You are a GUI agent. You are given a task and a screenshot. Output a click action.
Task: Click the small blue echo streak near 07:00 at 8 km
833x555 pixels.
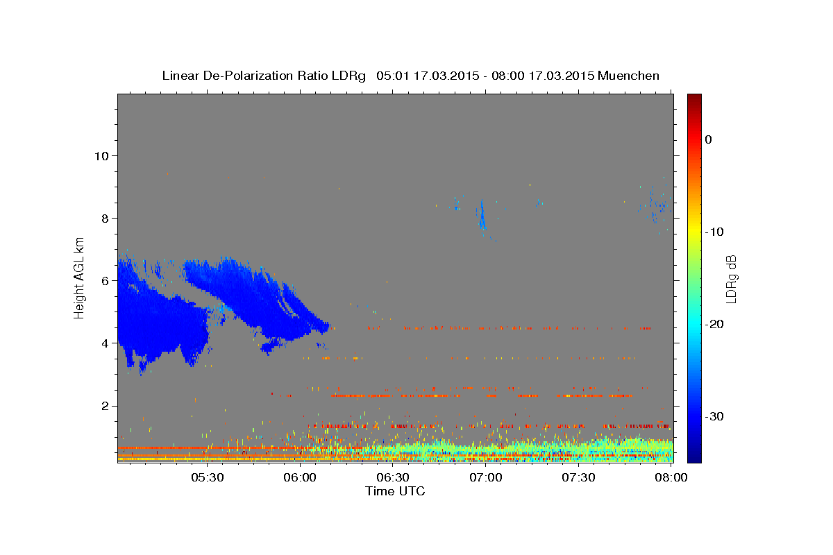(482, 216)
